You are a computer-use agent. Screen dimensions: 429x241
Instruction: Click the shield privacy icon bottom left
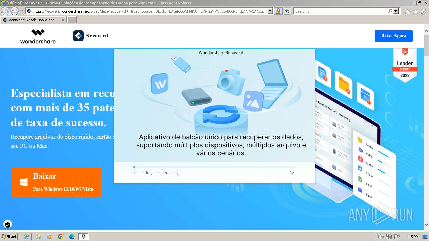(8, 224)
